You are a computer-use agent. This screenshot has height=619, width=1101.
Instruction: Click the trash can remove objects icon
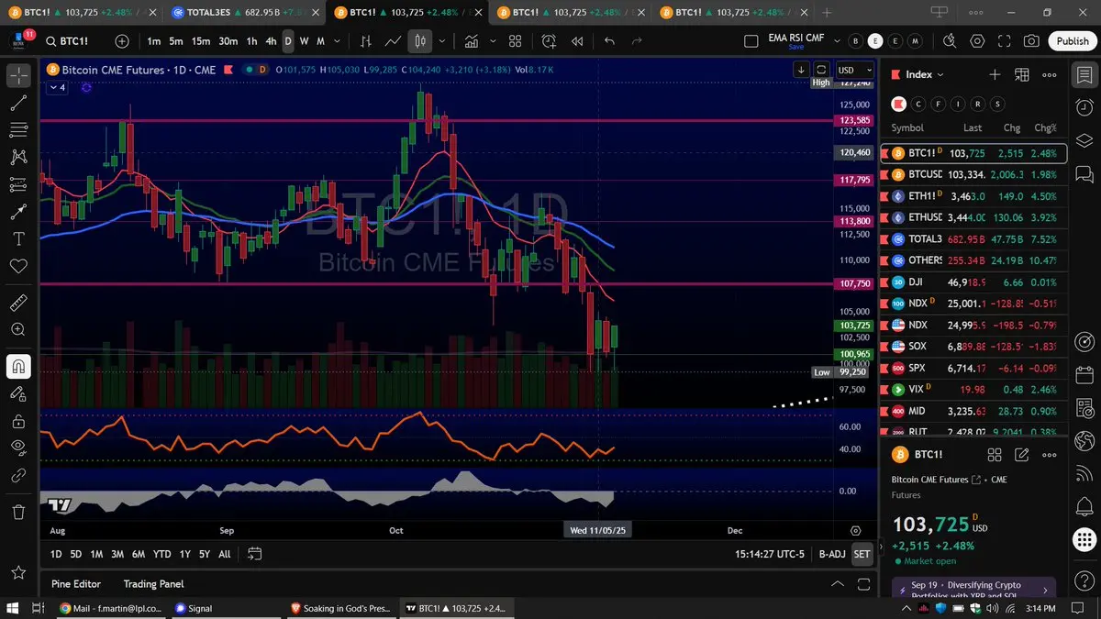pyautogui.click(x=17, y=511)
